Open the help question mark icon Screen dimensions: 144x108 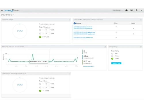pyautogui.click(x=137, y=10)
